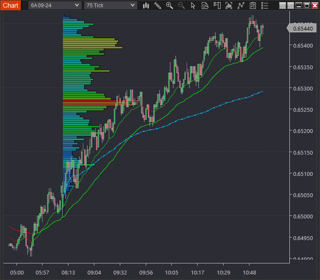Open the chart properties list icon
Screen dimensions: 320x280
[x=265, y=6]
